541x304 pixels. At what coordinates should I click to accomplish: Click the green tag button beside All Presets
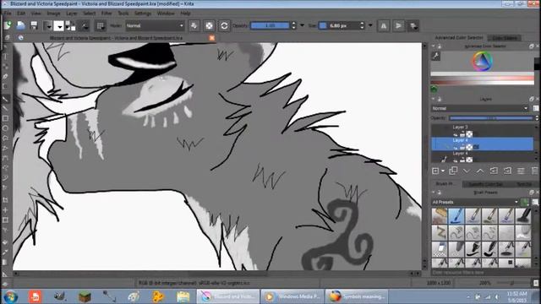pyautogui.click(x=524, y=202)
